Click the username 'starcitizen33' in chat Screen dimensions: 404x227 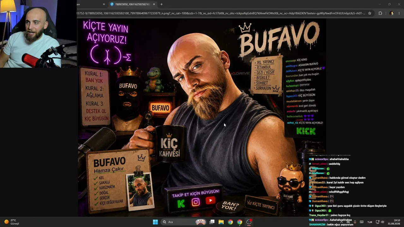coord(318,183)
